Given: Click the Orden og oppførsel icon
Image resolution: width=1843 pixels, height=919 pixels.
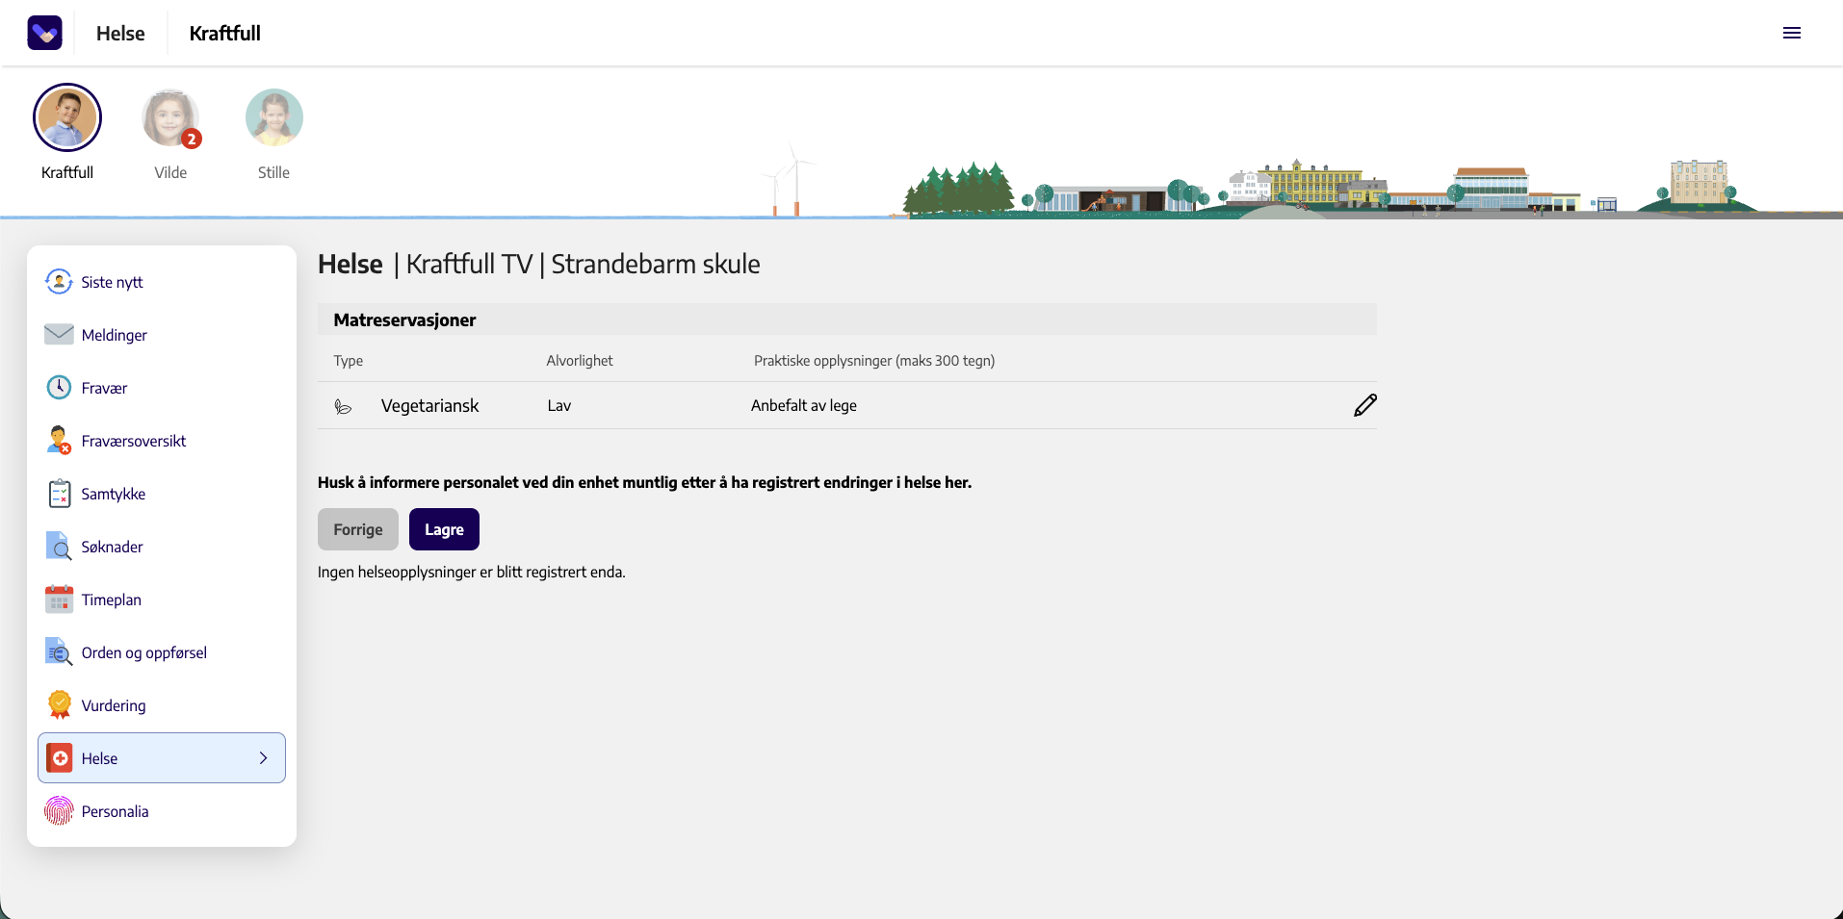Looking at the screenshot, I should pos(59,651).
